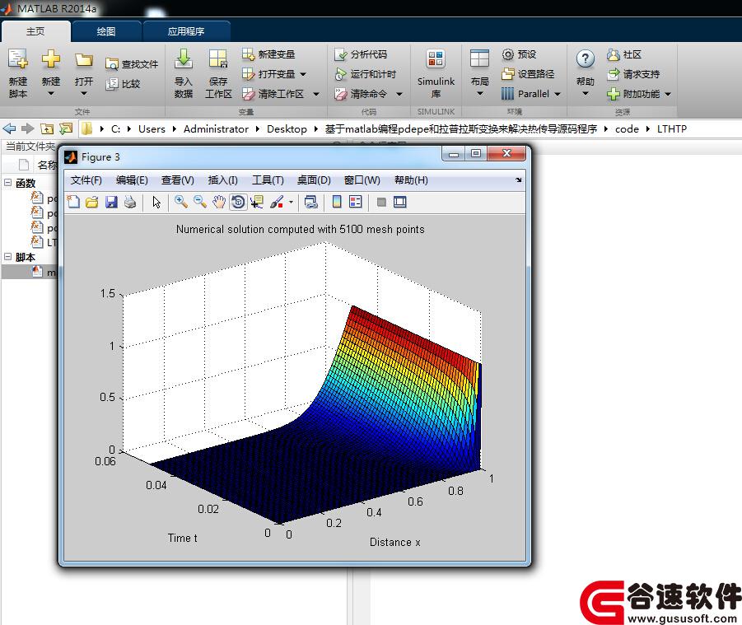Click the Help question mark icon
742x625 pixels.
(x=586, y=59)
